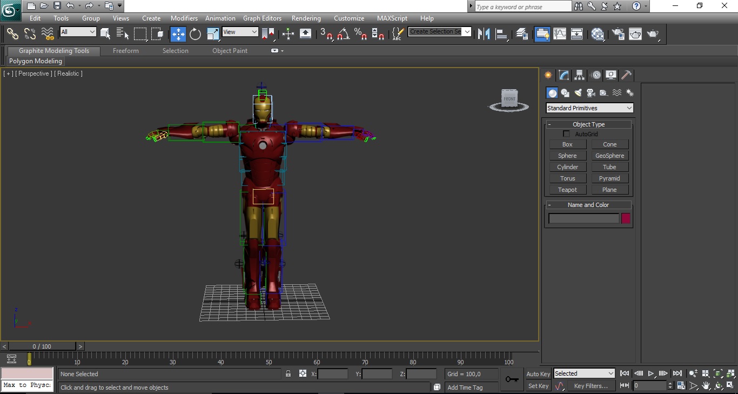738x394 pixels.
Task: Click the Select and Manipulate icon
Action: point(288,34)
